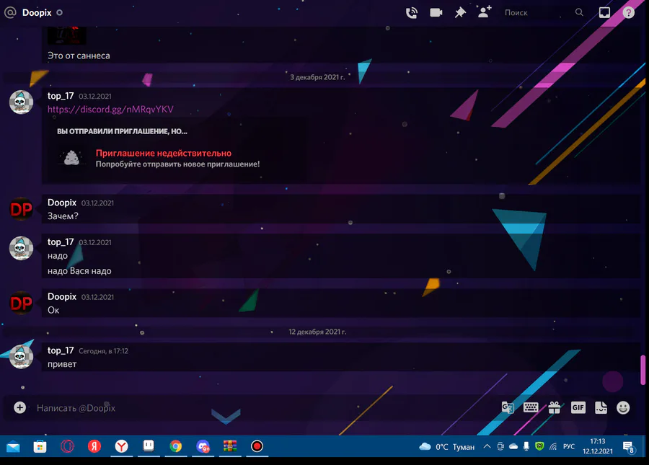Open the help icon
Image resolution: width=649 pixels, height=465 pixels.
[628, 13]
